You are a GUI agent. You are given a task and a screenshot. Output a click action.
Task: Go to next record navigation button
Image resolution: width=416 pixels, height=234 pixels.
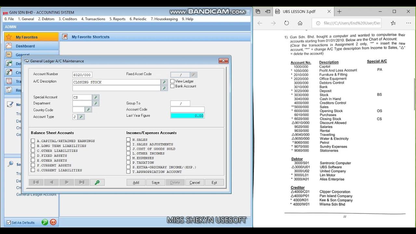click(67, 182)
